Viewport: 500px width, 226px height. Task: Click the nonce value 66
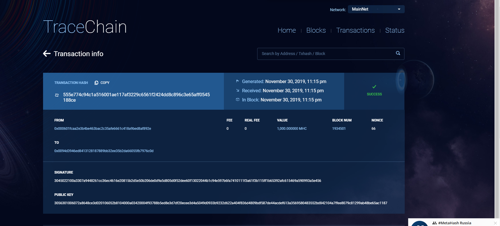click(x=373, y=129)
